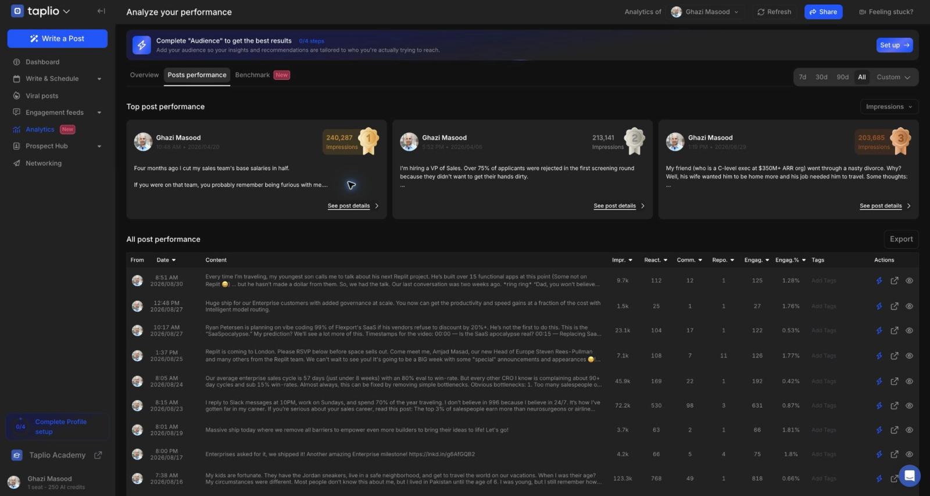
Task: Open the 12:48 PM post externally
Action: point(894,306)
